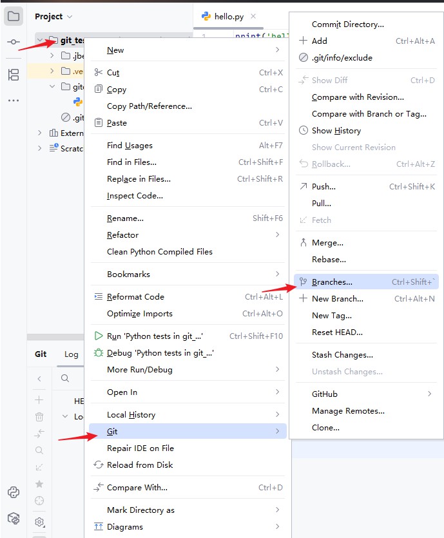
Task: Select the Git menu entry
Action: click(x=188, y=431)
